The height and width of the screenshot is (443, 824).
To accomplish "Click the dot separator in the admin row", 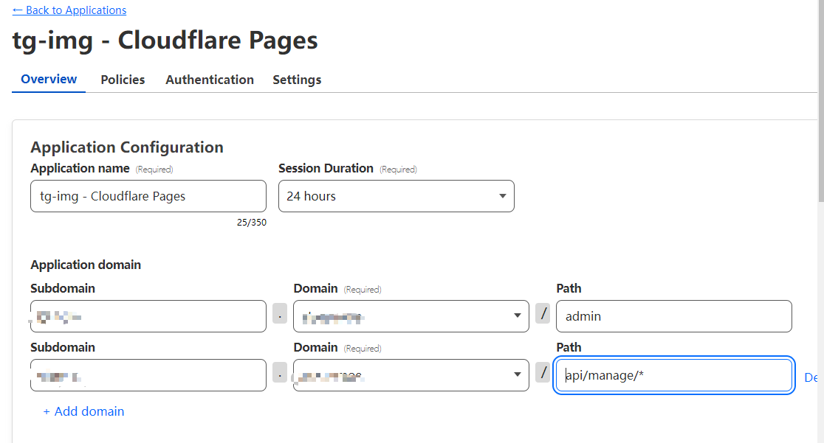I will point(280,314).
